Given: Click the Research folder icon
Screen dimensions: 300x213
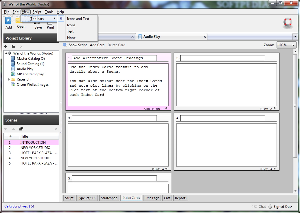Looking at the screenshot, I should coord(13,79).
